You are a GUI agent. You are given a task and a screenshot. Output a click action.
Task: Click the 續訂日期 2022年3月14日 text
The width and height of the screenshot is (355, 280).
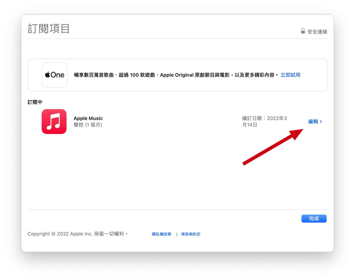pyautogui.click(x=264, y=122)
